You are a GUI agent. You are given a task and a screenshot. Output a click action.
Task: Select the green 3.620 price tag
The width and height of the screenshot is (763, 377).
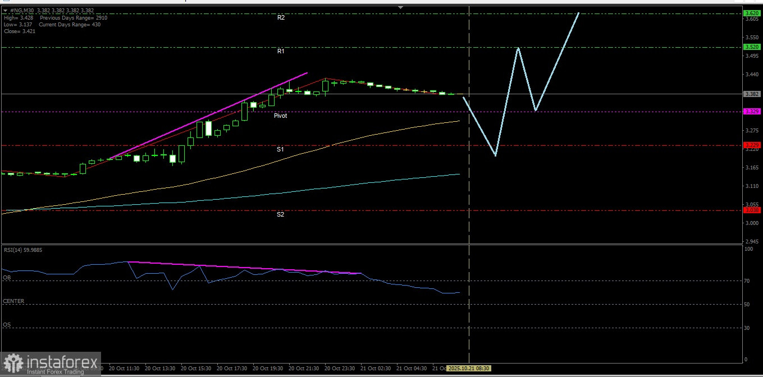(x=751, y=13)
